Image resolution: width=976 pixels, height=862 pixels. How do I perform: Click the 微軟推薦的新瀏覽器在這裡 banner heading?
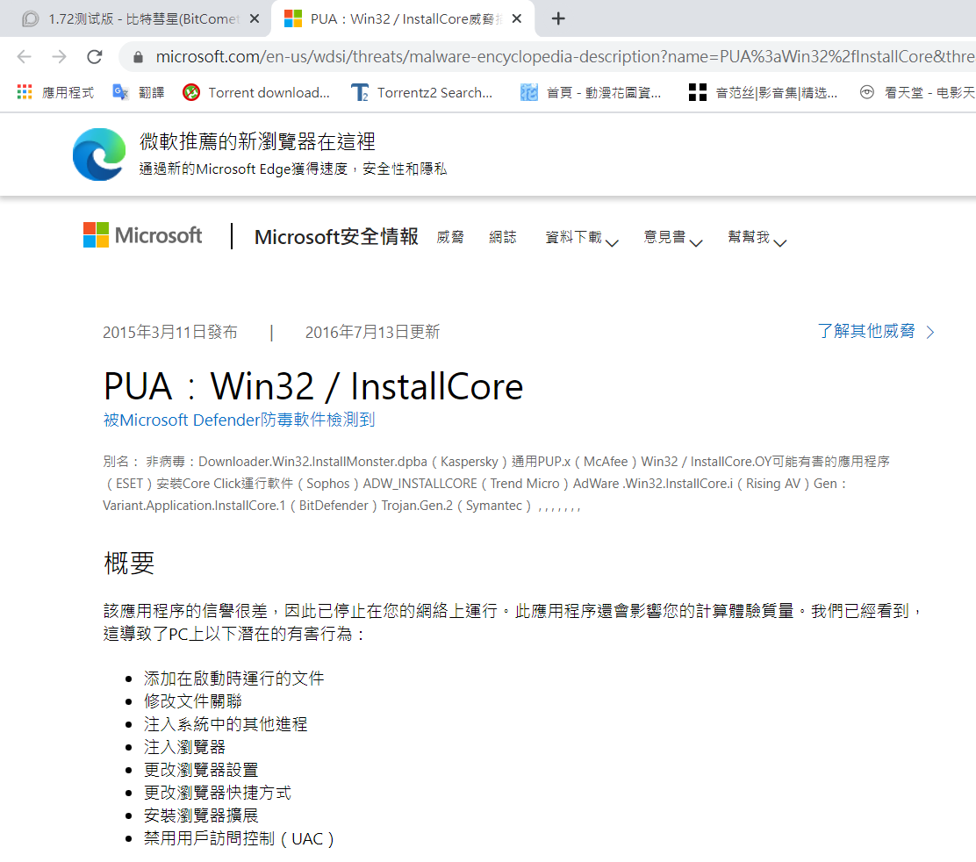[x=257, y=141]
